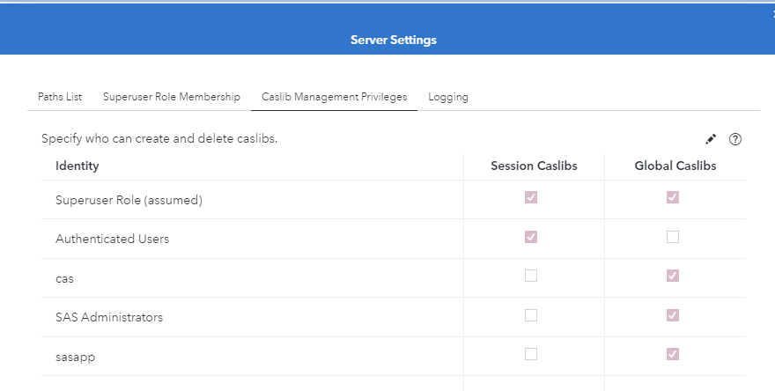Click the Session Caslibs column header

click(534, 166)
